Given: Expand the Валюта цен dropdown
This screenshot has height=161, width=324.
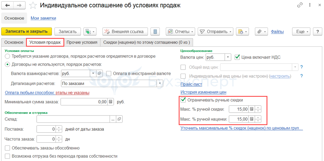Looking at the screenshot, I should (228, 57).
